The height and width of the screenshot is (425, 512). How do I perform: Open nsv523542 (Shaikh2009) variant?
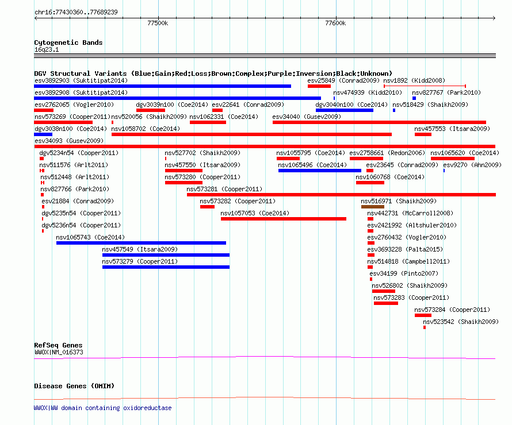[461, 322]
